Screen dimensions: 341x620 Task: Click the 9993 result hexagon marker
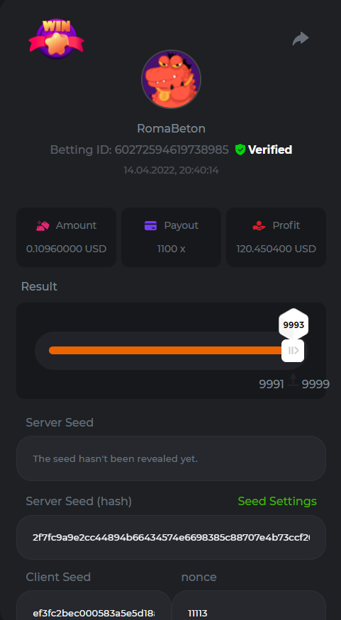coord(294,325)
